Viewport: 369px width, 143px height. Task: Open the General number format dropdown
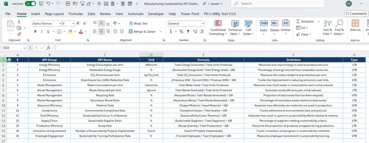click(x=203, y=23)
